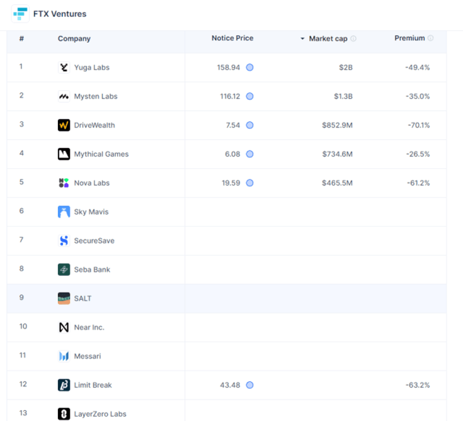Select the -35.0% premium value
463x421 pixels.
pos(418,97)
